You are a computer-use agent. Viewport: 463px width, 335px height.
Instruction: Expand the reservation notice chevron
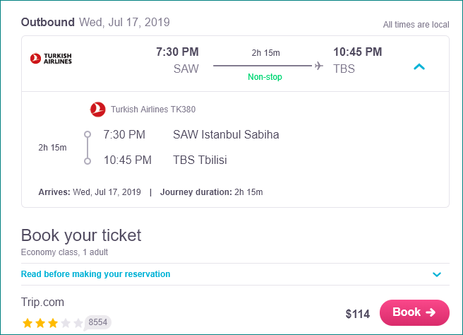[437, 274]
